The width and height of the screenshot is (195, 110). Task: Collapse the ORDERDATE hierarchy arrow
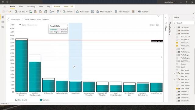175,28
